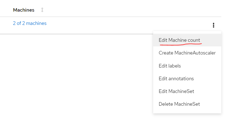Open the kebab actions menu icon
The height and width of the screenshot is (119, 226).
(214, 25)
